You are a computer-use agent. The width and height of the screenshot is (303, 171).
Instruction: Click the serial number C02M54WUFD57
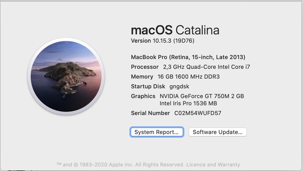click(198, 113)
